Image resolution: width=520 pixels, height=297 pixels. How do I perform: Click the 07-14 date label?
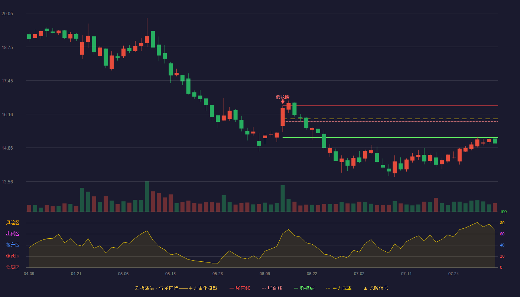point(406,274)
